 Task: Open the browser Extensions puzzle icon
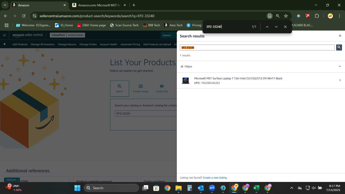(x=317, y=16)
